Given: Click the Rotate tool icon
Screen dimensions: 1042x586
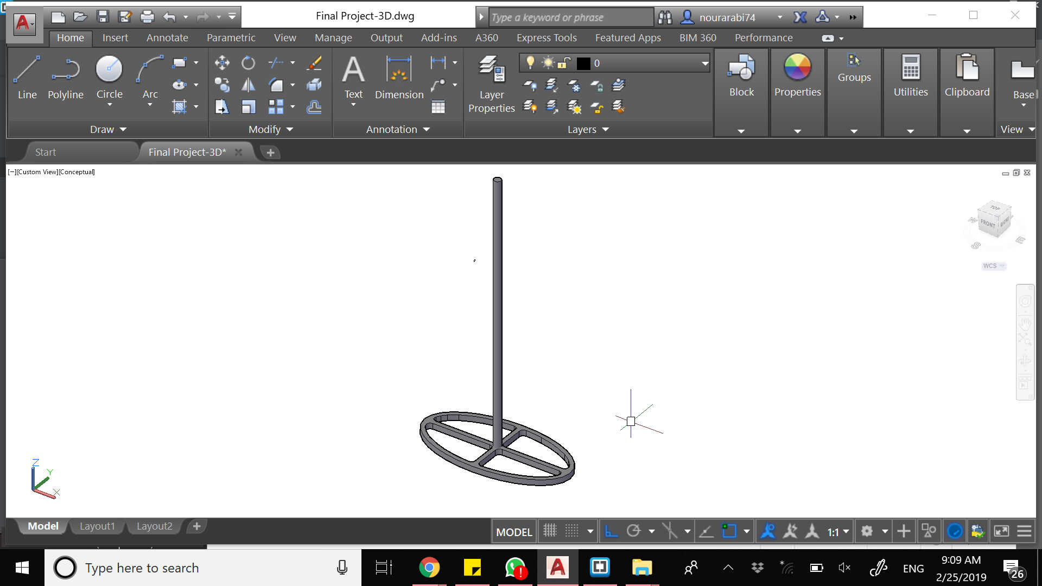Looking at the screenshot, I should tap(248, 63).
